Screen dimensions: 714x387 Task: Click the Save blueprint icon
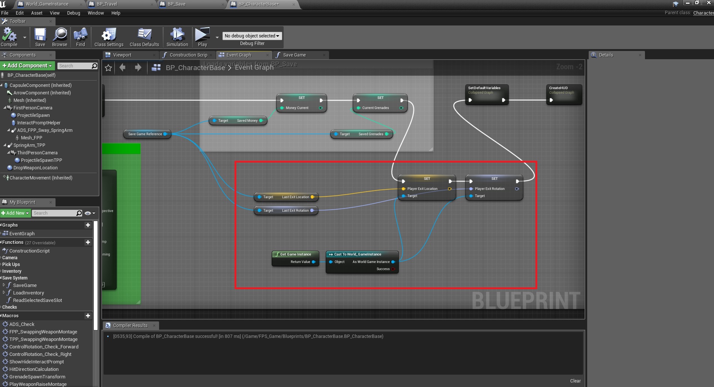[x=40, y=37]
